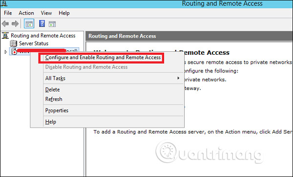Choose Help in the context menu
Image resolution: width=293 pixels, height=177 pixels.
coord(50,122)
